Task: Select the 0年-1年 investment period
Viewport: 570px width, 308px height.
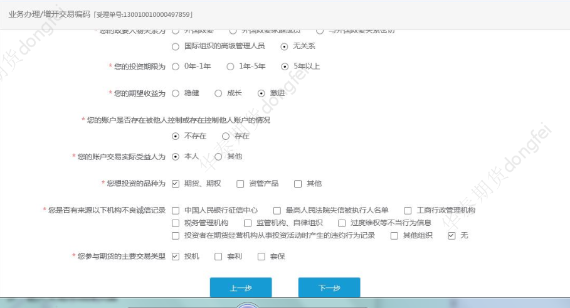Action: pos(176,66)
